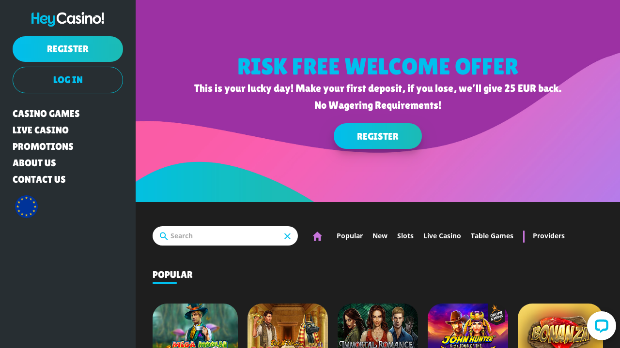The height and width of the screenshot is (348, 620).
Task: Open the Book of Dead game tile
Action: click(x=288, y=326)
